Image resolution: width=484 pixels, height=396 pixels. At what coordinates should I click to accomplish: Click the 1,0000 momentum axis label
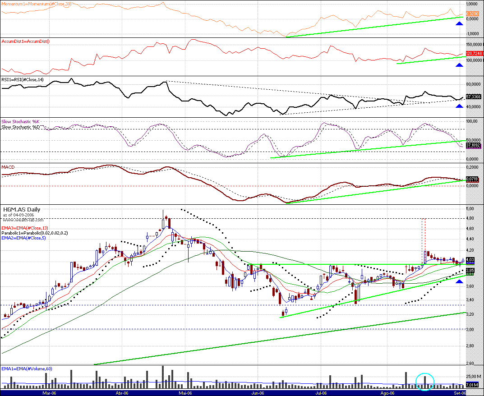pos(472,4)
